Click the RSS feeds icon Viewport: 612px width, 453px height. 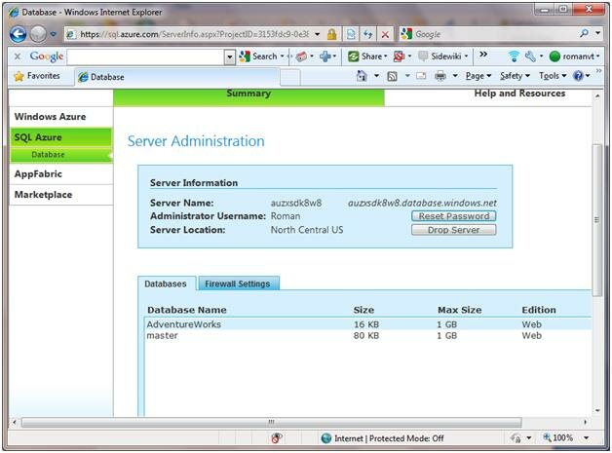(x=393, y=76)
